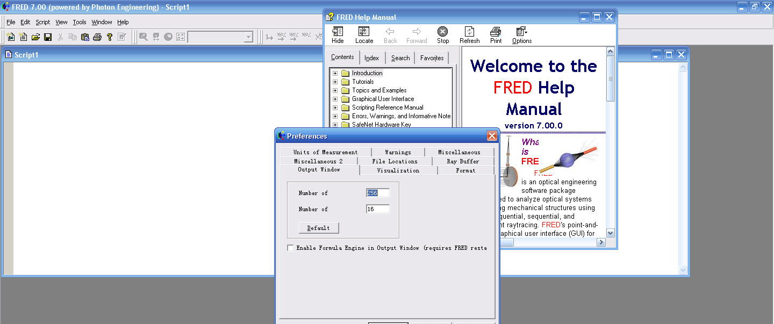Open the Miscellaneous preferences tab
The height and width of the screenshot is (324, 774).
coord(459,152)
